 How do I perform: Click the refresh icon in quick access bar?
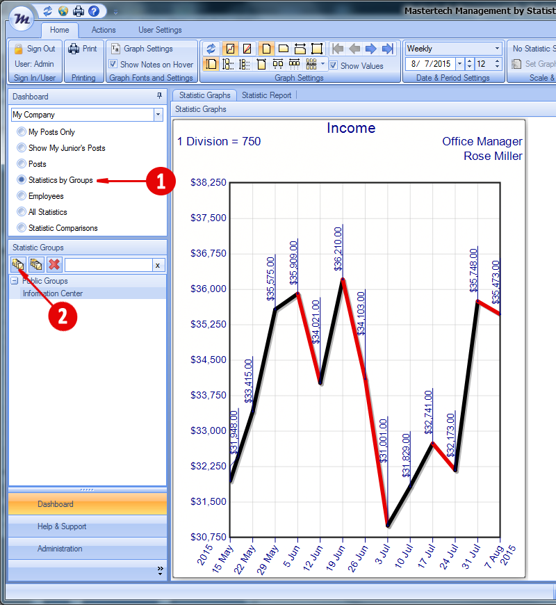pyautogui.click(x=47, y=11)
